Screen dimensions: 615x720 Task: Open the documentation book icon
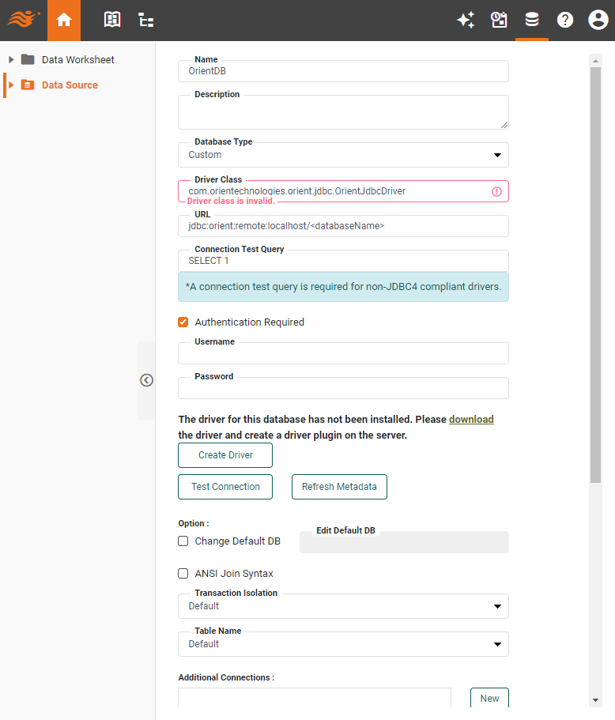point(112,20)
